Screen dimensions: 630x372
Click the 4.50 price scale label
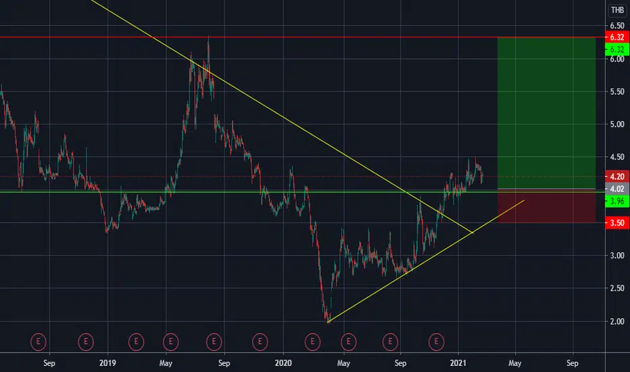(x=616, y=157)
